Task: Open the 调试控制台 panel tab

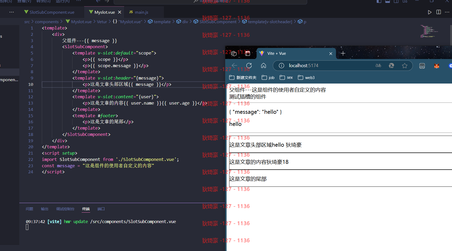Action: 65,209
